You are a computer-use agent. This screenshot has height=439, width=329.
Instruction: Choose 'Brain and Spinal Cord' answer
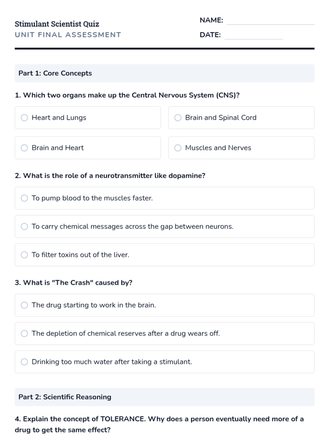tap(178, 118)
